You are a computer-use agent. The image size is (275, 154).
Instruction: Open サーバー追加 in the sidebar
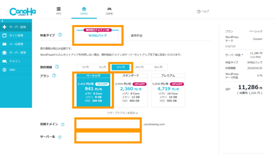pyautogui.click(x=16, y=27)
